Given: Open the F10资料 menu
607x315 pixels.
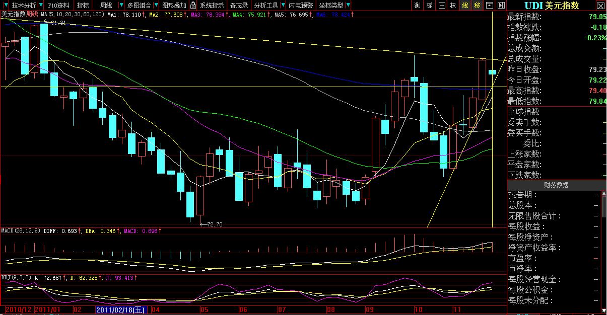Looking at the screenshot, I should click(x=60, y=6).
